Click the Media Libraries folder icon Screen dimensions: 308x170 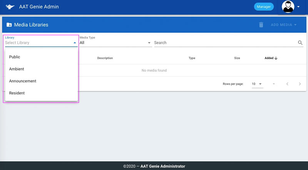point(9,25)
